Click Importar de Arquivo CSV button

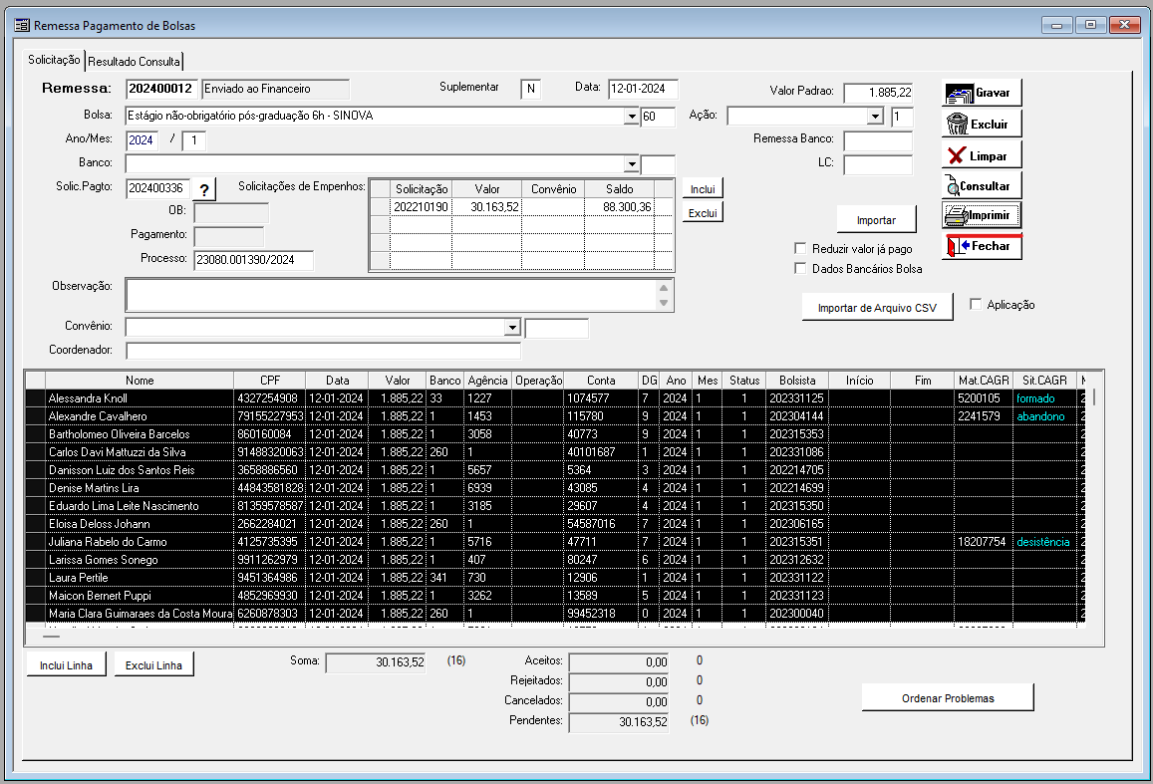(877, 308)
